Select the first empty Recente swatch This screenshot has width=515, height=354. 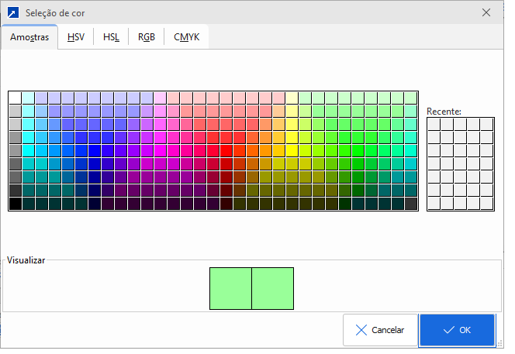[434, 124]
